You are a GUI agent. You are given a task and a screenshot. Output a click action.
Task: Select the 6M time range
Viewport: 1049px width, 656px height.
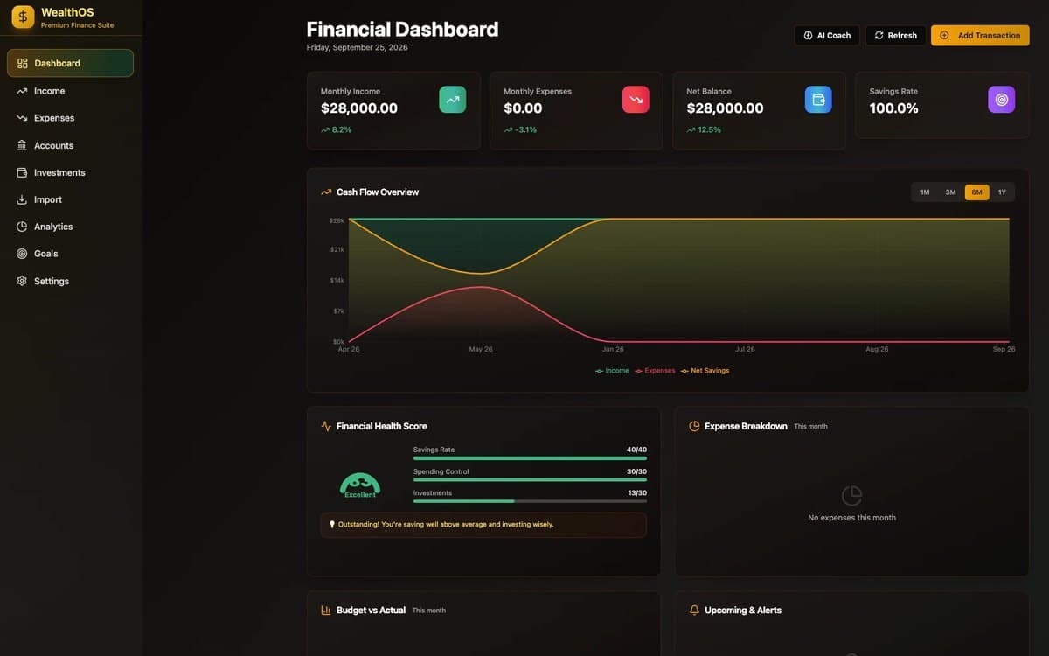coord(976,192)
